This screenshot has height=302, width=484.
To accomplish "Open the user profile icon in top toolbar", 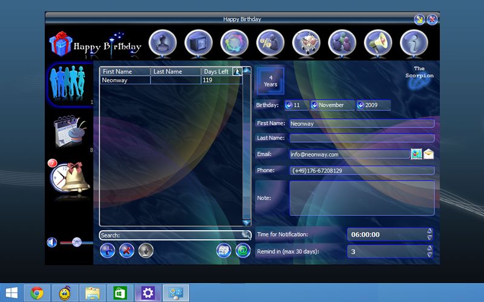I will coord(162,43).
